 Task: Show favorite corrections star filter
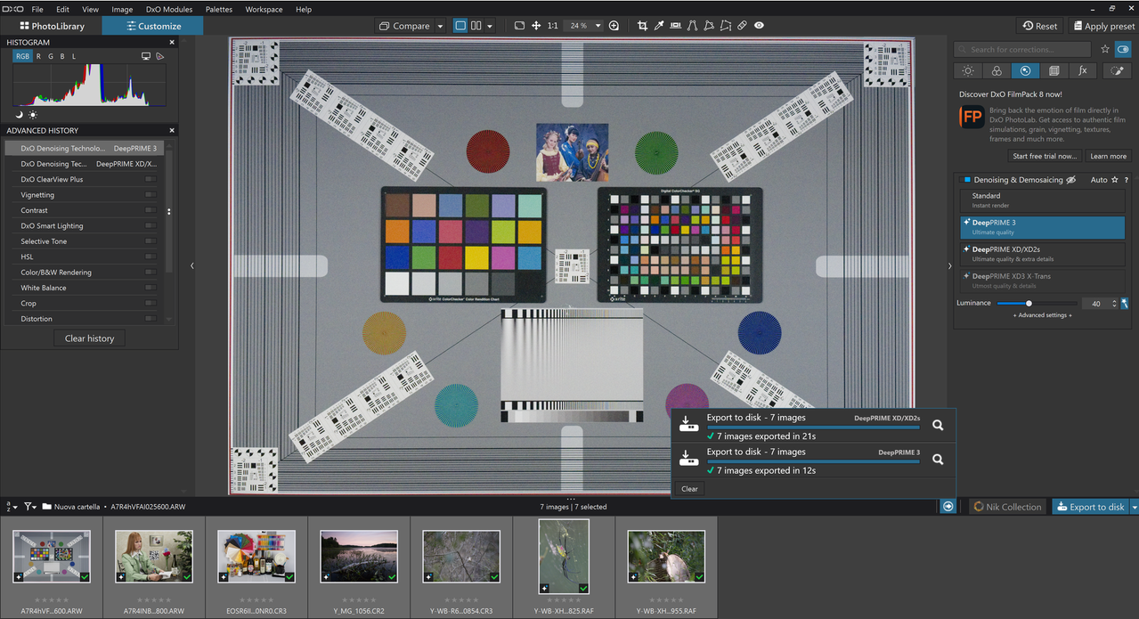click(x=1105, y=50)
